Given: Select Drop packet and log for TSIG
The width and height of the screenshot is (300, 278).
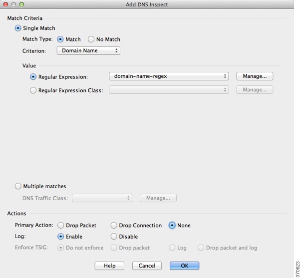Looking at the screenshot, I should click(201, 248).
